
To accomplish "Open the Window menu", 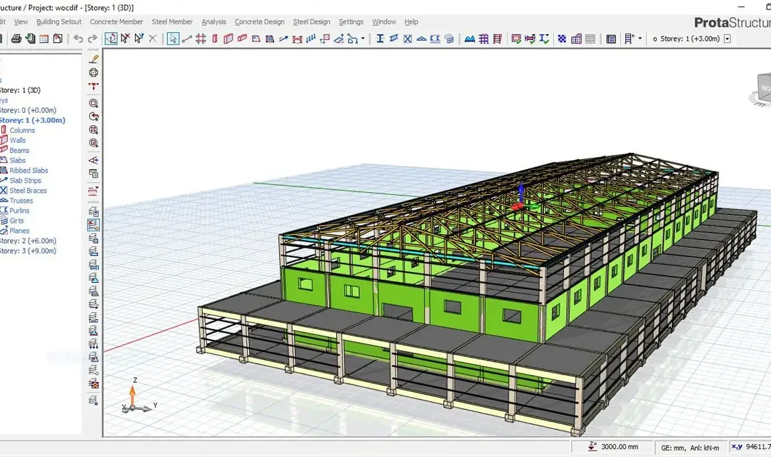I will tap(384, 21).
